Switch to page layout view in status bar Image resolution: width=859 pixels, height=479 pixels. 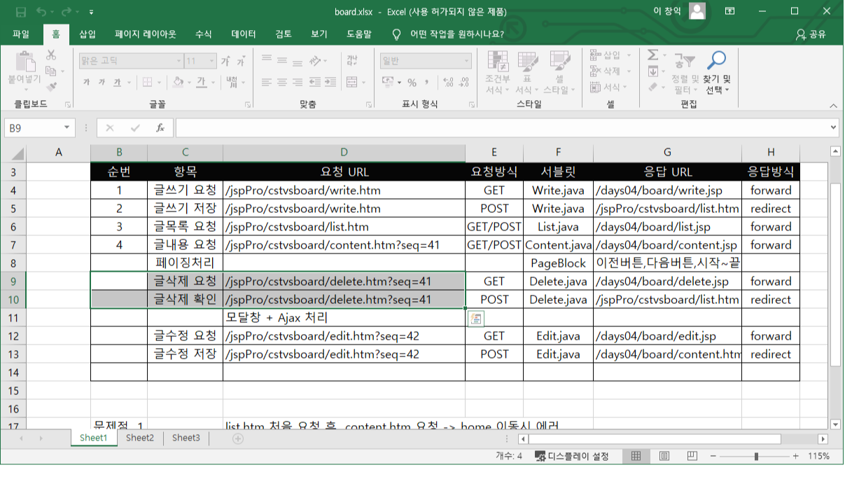pos(664,456)
